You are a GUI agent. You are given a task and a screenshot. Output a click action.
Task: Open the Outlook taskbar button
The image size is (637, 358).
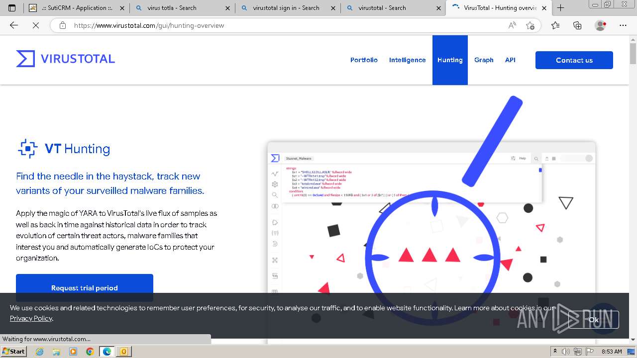point(123,352)
